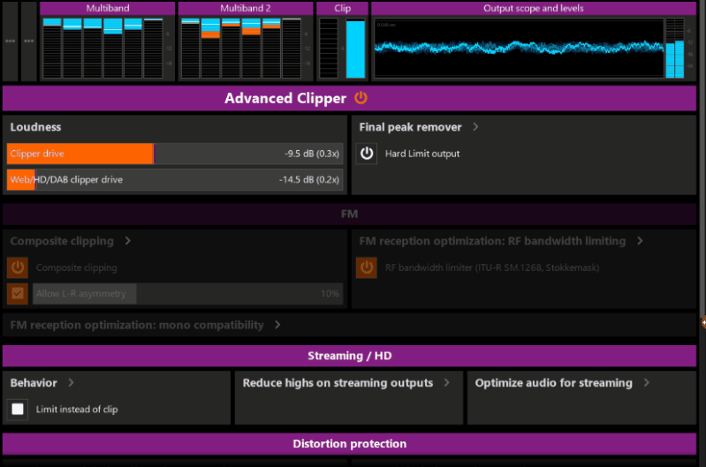Click the Output scope waveform display
The height and width of the screenshot is (467, 706).
point(518,49)
